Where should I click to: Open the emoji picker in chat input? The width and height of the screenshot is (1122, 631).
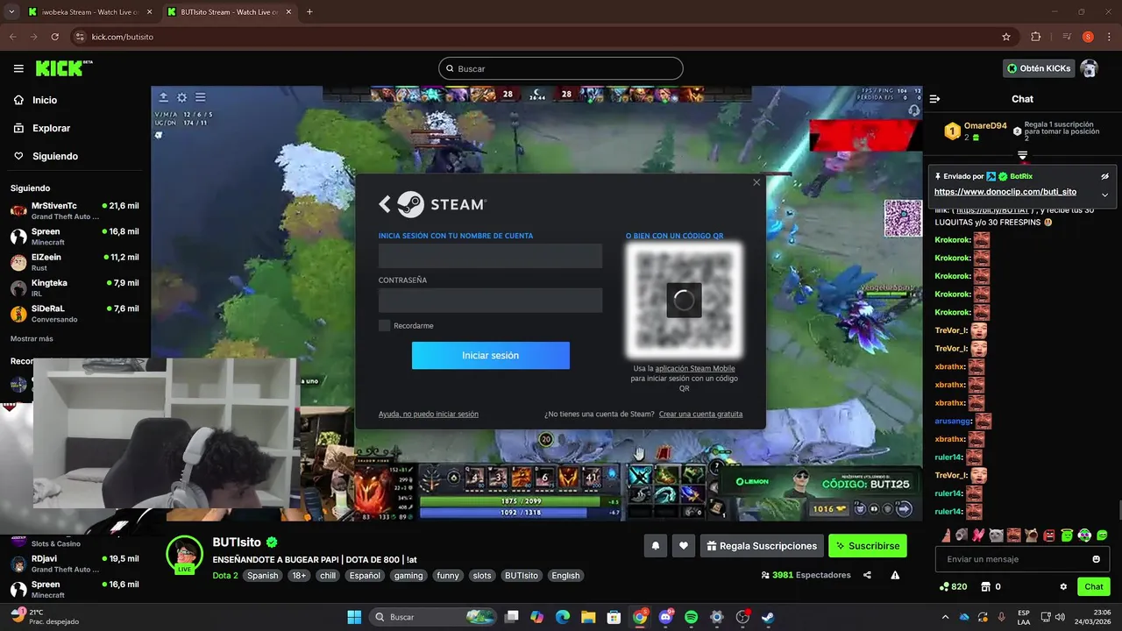click(x=1097, y=559)
